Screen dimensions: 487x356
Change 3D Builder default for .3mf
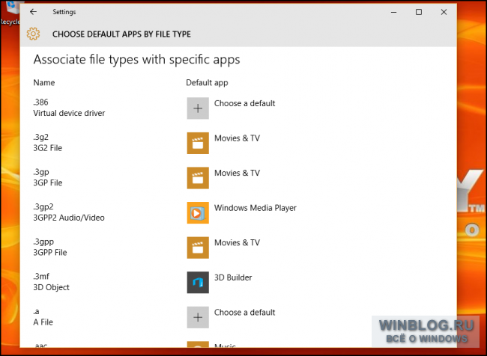[x=233, y=277]
